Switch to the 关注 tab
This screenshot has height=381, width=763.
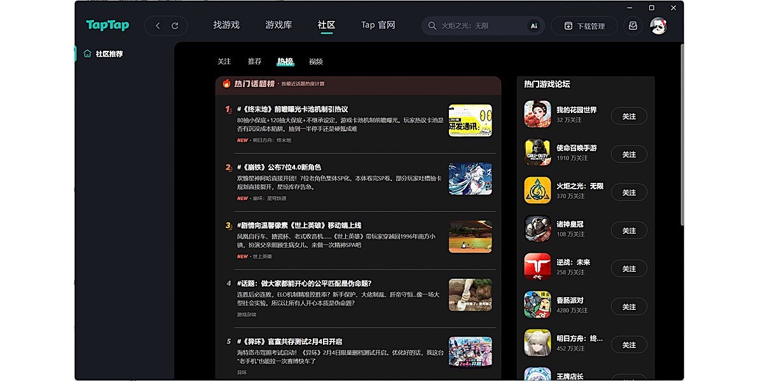(224, 61)
